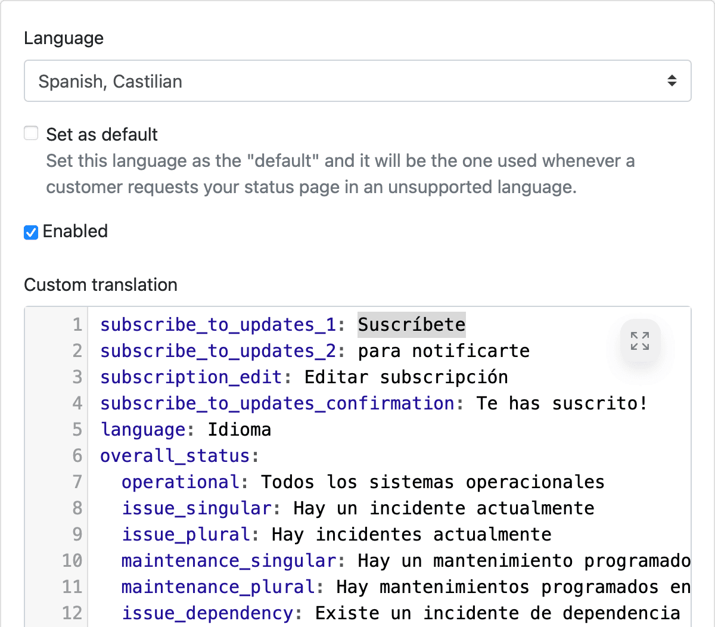This screenshot has height=627, width=715.
Task: Click the text para notificarte on line 2
Action: click(x=444, y=350)
